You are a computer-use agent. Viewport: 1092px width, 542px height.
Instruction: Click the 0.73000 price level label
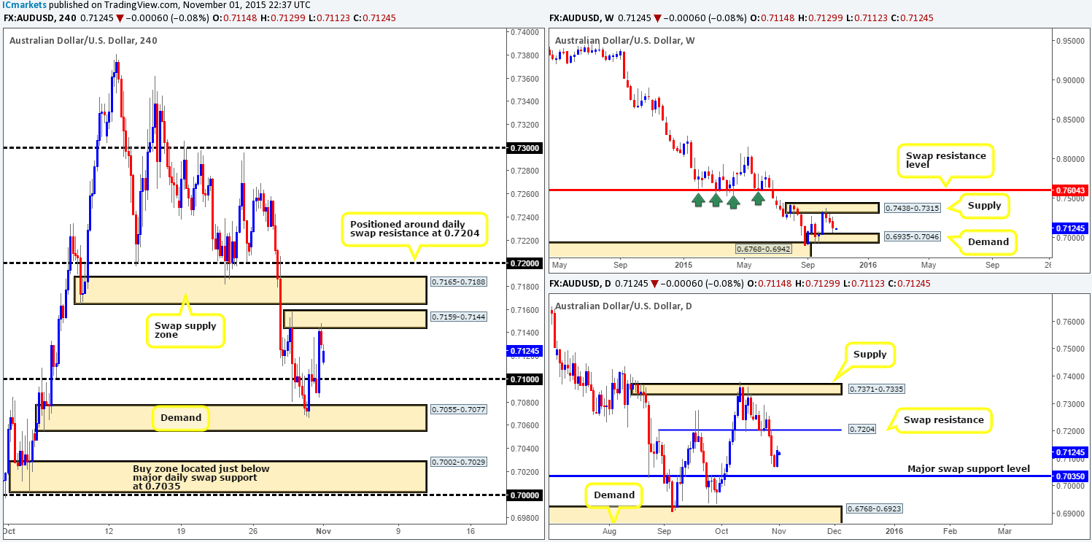[x=524, y=147]
